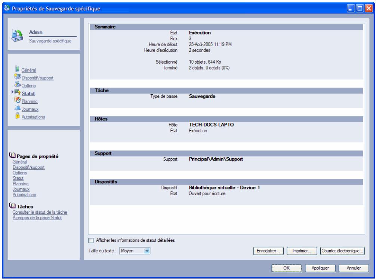This screenshot has height=280, width=376.
Task: Select the bold Statut navigation link
Action: (x=28, y=94)
